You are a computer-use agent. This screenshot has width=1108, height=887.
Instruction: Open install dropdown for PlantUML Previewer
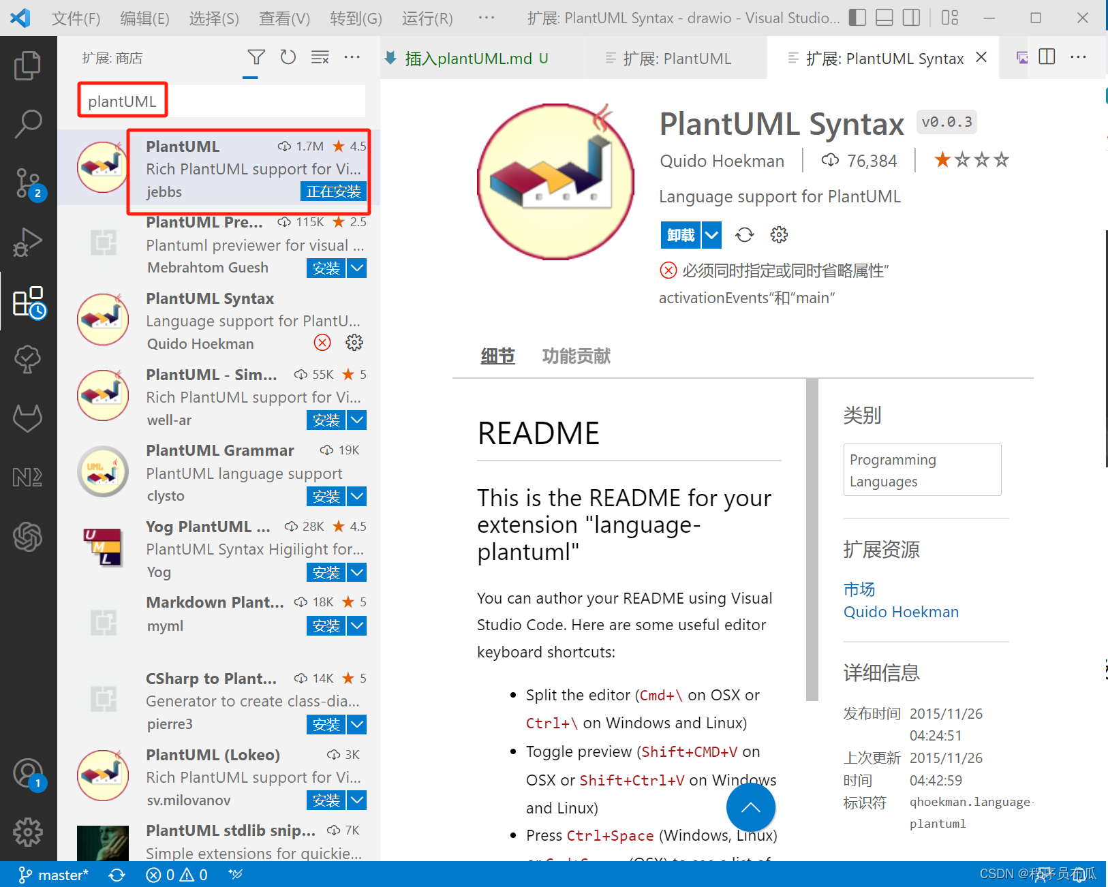pos(357,268)
